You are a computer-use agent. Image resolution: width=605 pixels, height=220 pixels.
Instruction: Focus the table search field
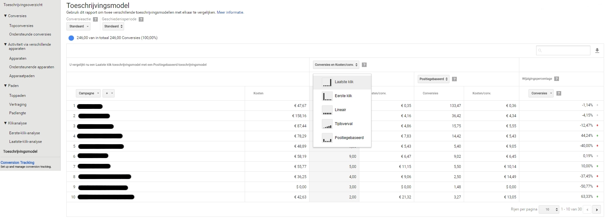[563, 50]
